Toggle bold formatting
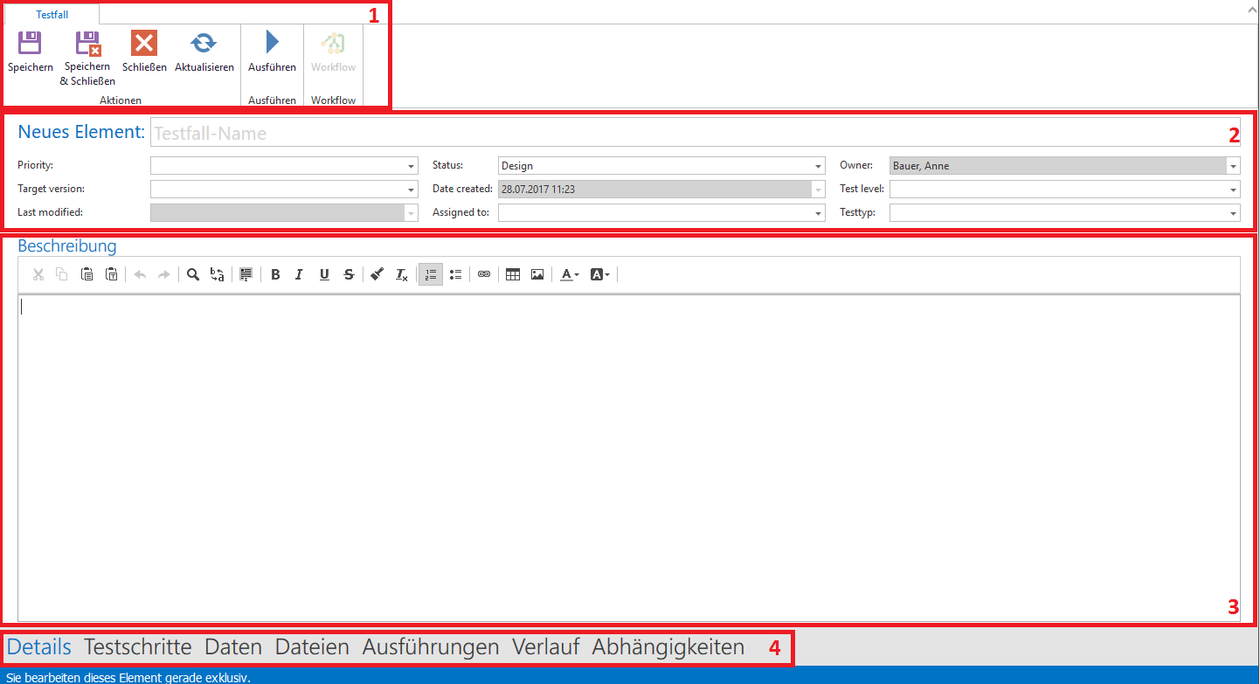This screenshot has height=684, width=1260. [x=275, y=274]
